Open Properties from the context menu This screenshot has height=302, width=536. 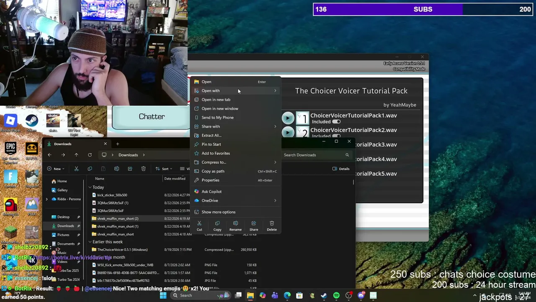point(235,180)
